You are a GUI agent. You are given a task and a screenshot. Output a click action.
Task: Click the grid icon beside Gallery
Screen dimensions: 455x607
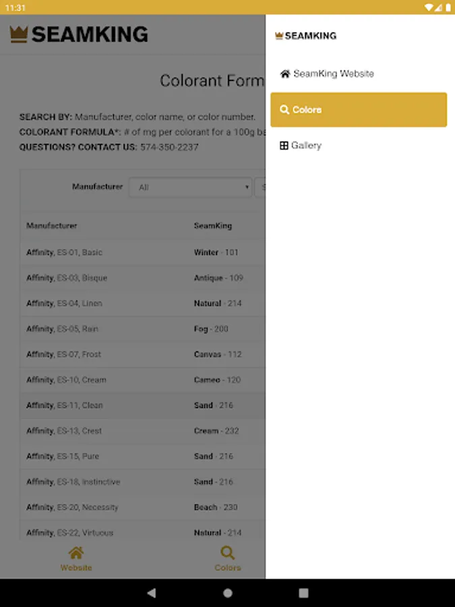point(284,146)
